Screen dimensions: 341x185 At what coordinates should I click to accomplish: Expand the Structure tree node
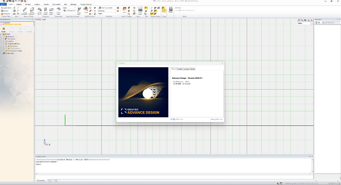[x=4, y=37]
